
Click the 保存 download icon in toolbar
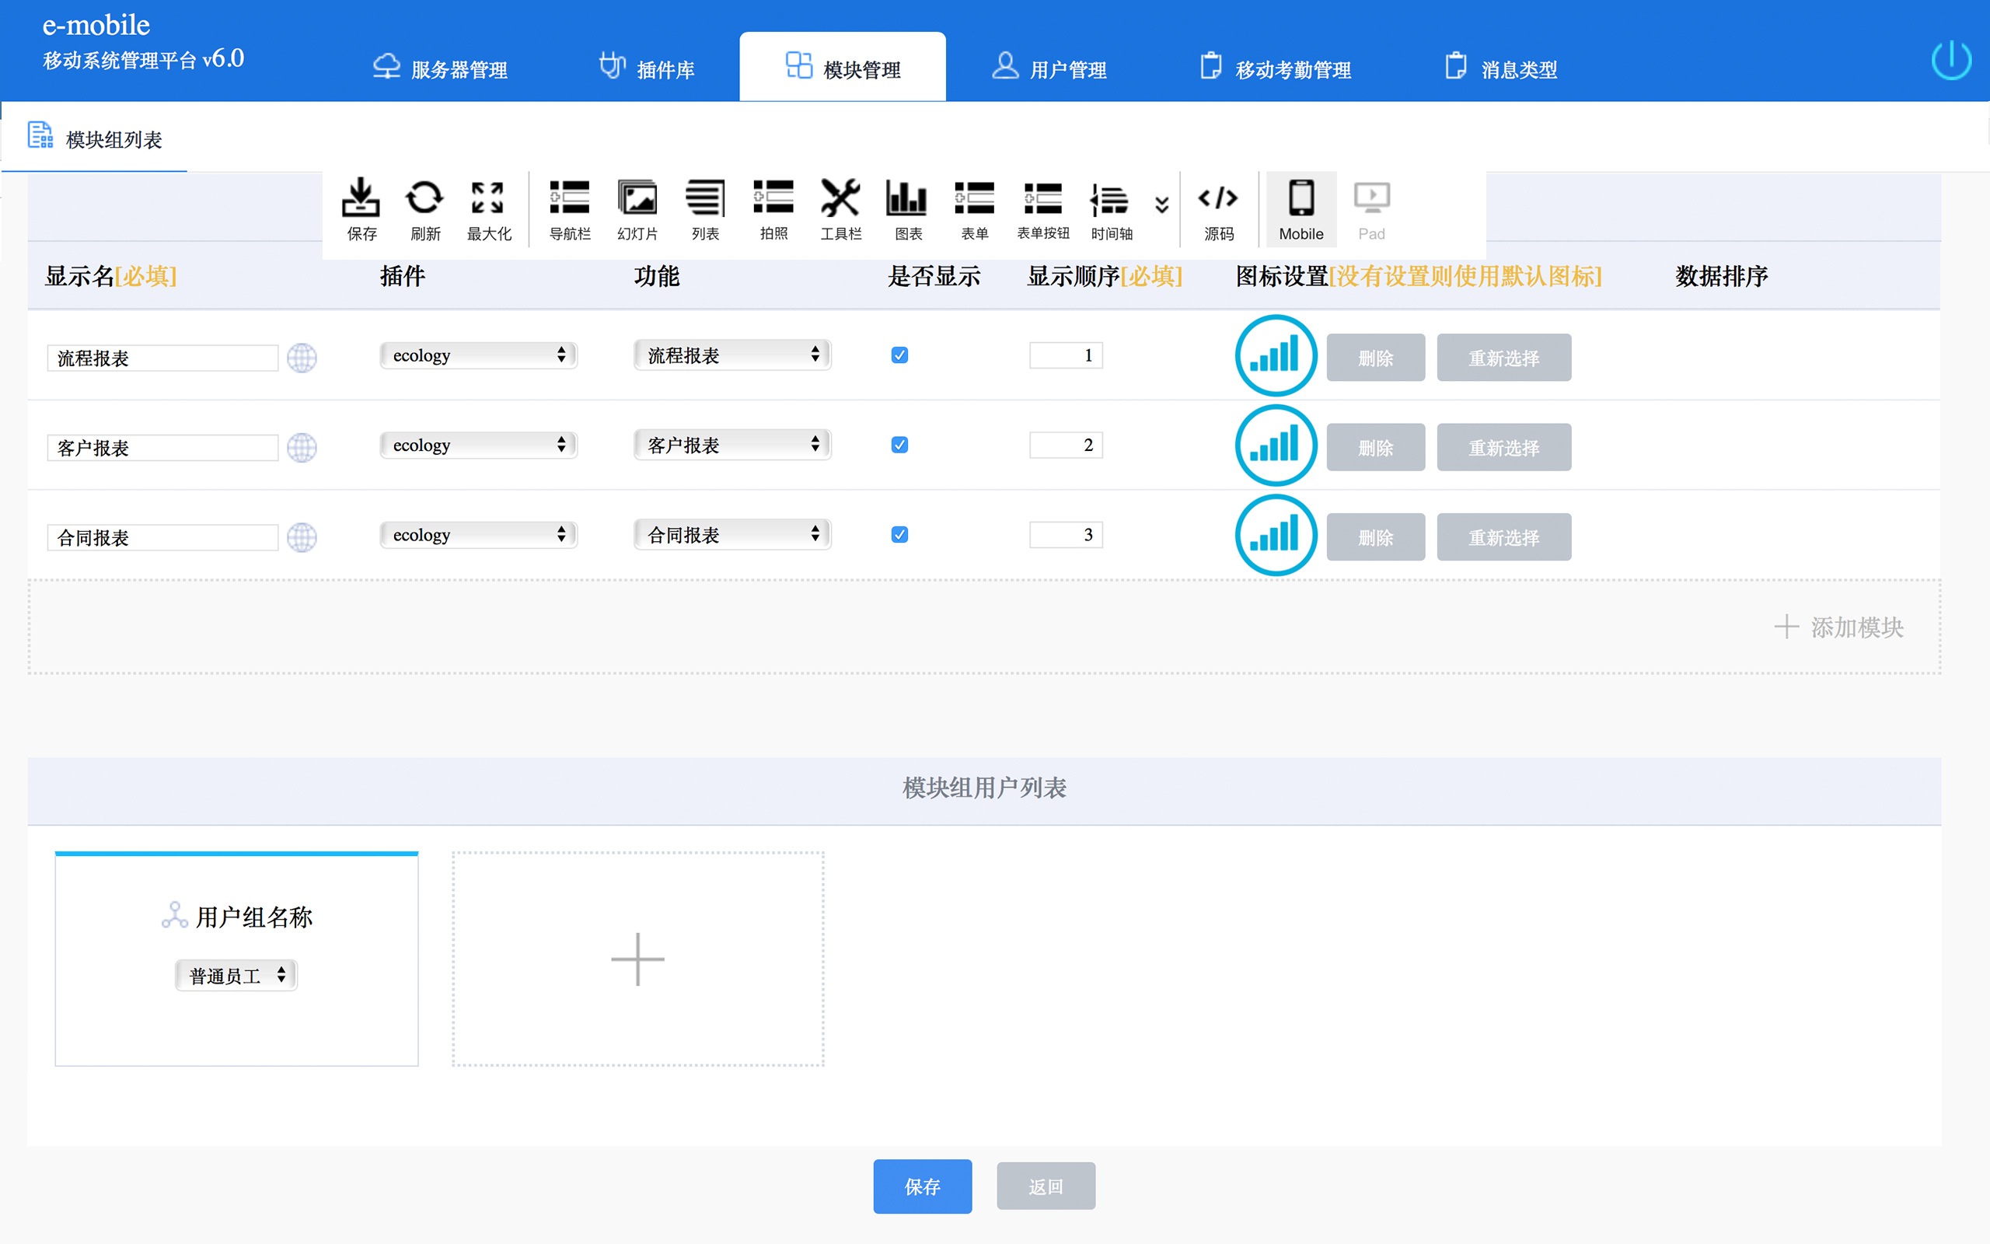361,208
